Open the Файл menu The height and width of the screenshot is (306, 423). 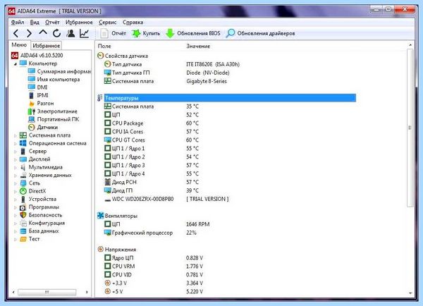(x=18, y=23)
